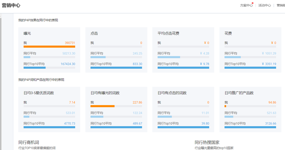Open the 活动中心 top menu
Image resolution: width=285 pixels, height=150 pixels.
264,5
